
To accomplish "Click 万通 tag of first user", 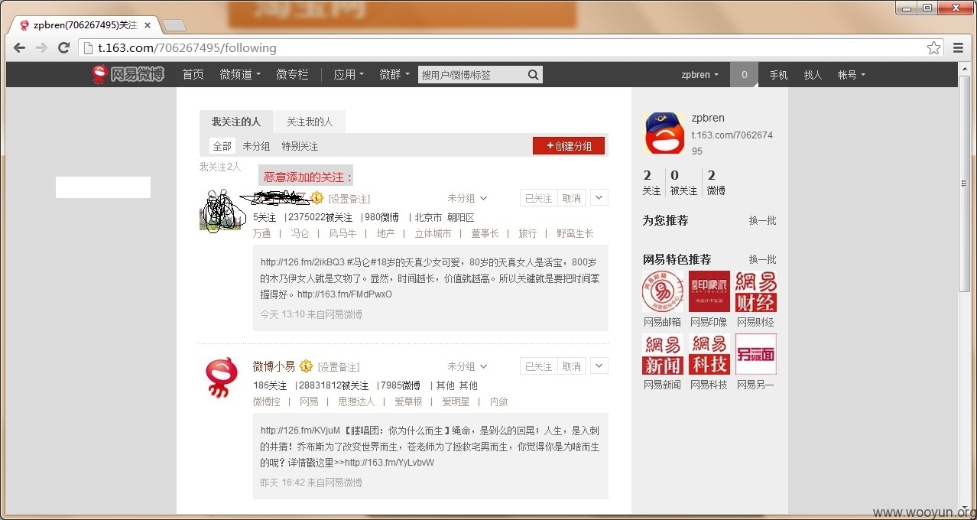I will click(261, 233).
